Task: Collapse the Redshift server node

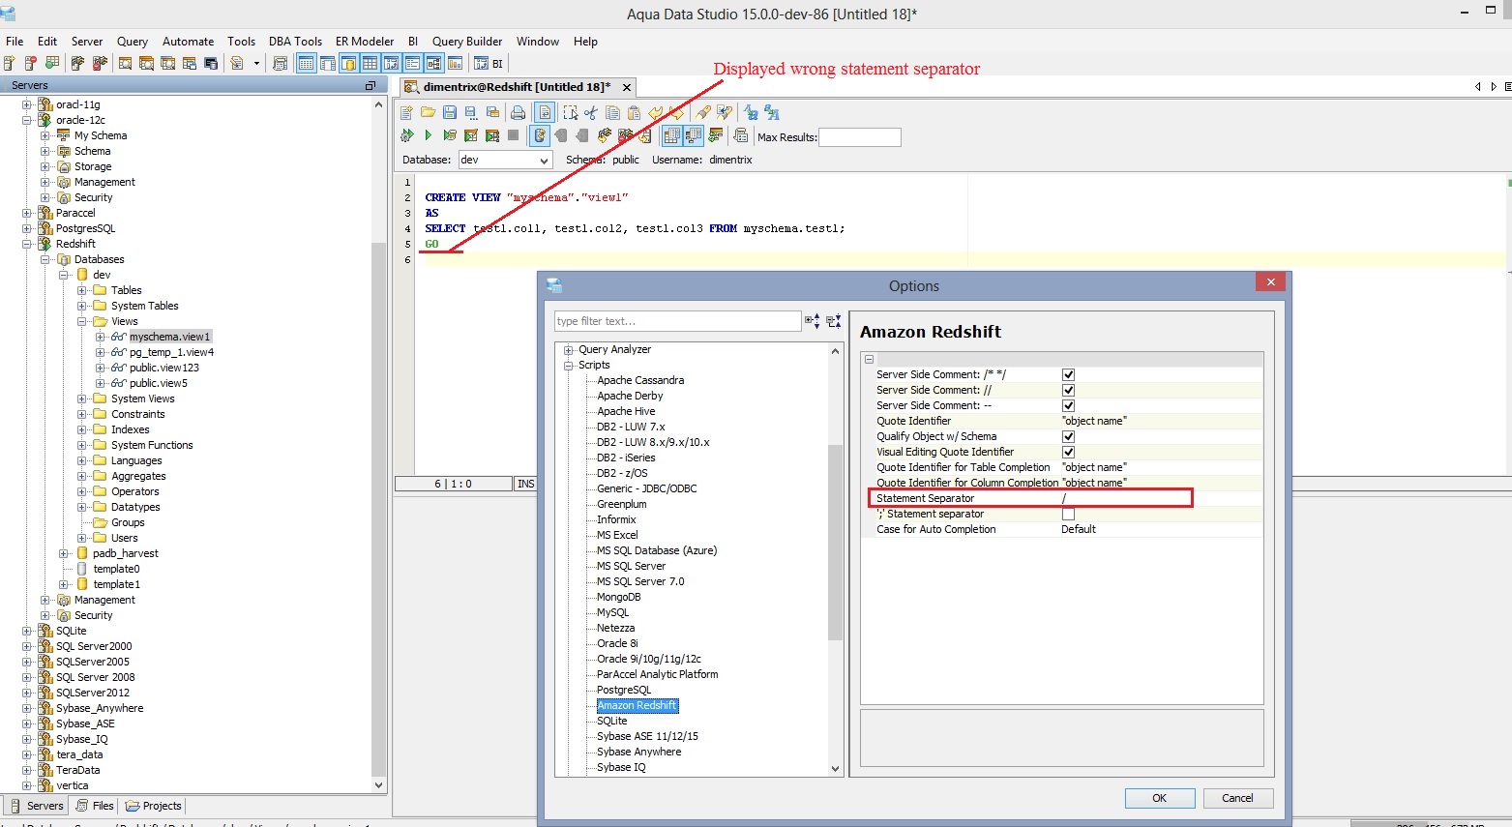Action: [27, 244]
